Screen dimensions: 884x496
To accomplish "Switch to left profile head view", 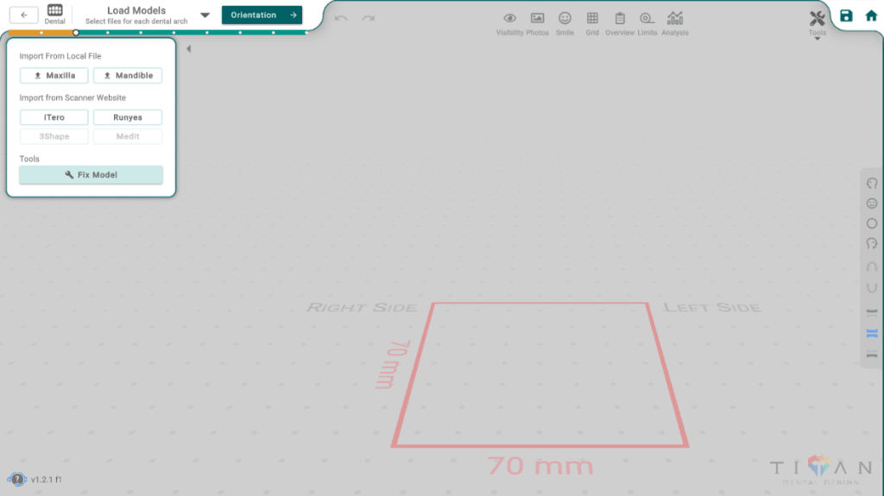I will coord(872,243).
